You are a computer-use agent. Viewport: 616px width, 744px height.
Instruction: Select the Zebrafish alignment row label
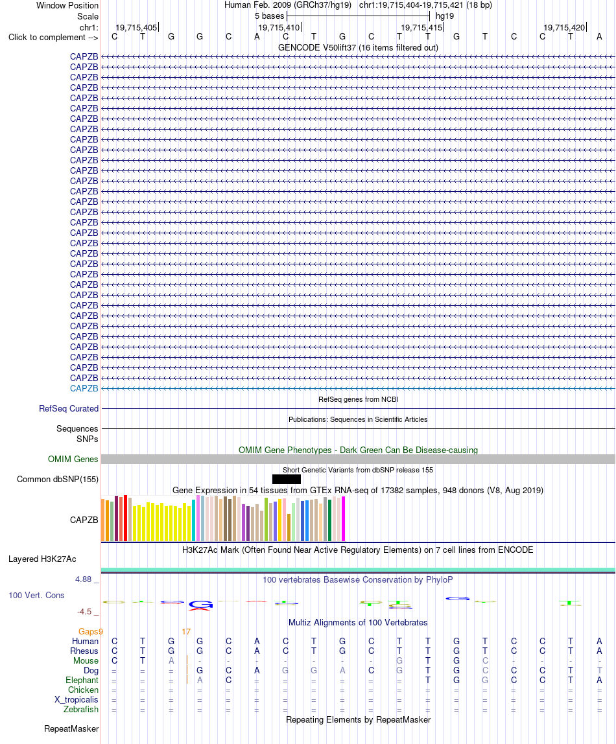click(81, 710)
